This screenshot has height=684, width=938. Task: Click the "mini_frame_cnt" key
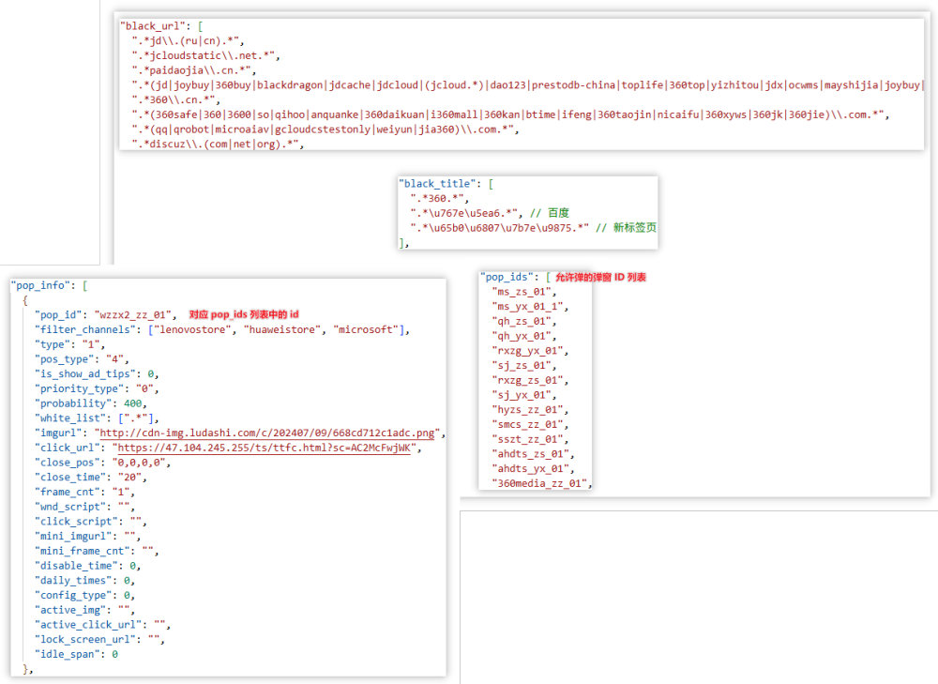[82, 551]
